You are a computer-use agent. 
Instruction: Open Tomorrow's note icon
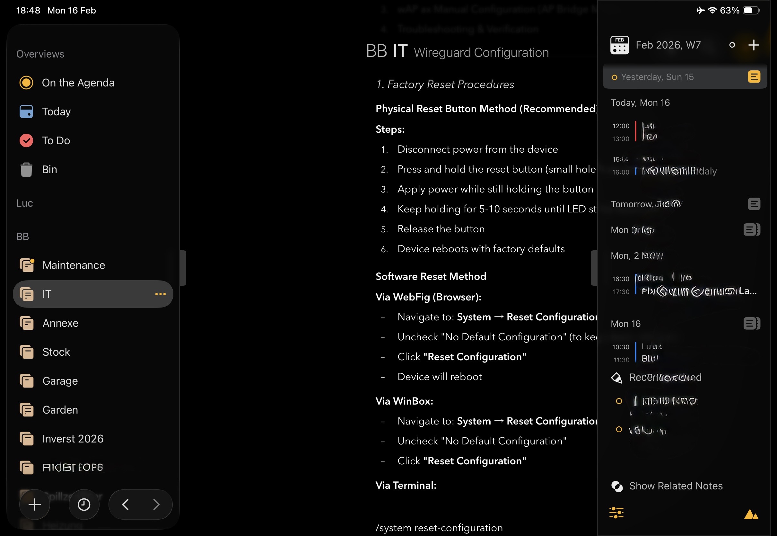tap(754, 204)
